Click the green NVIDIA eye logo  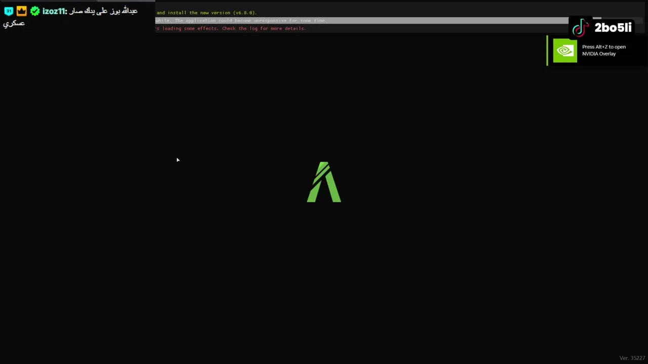pos(565,51)
